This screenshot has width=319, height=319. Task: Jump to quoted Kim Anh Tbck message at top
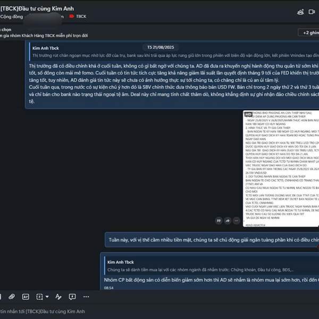point(175,52)
